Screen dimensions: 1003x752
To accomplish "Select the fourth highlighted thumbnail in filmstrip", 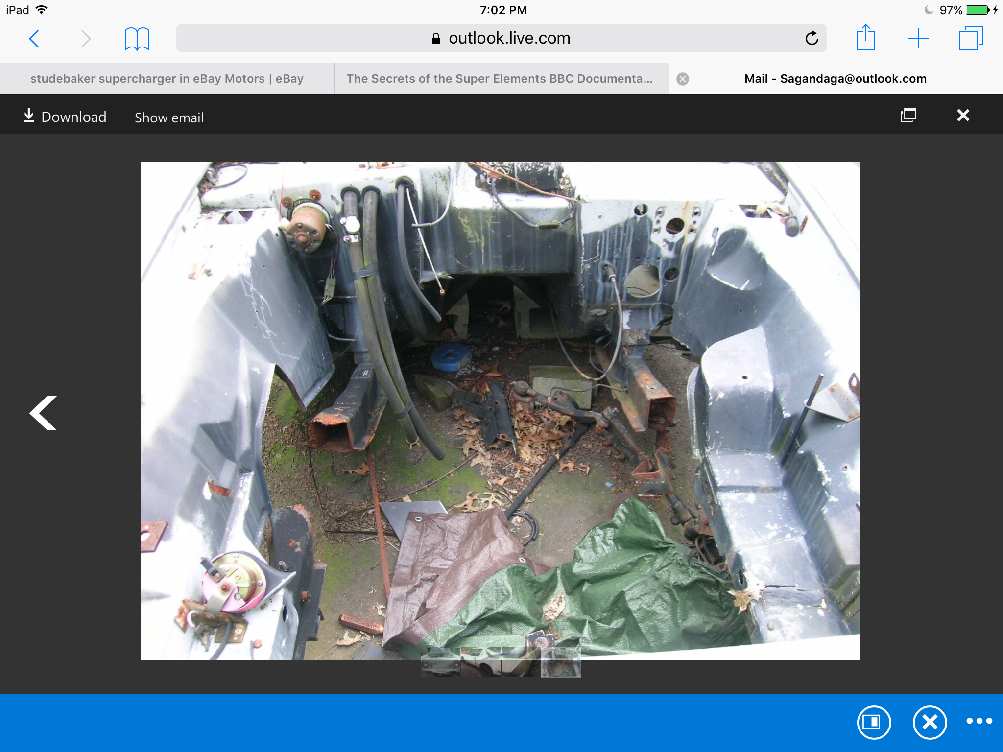I will click(561, 662).
